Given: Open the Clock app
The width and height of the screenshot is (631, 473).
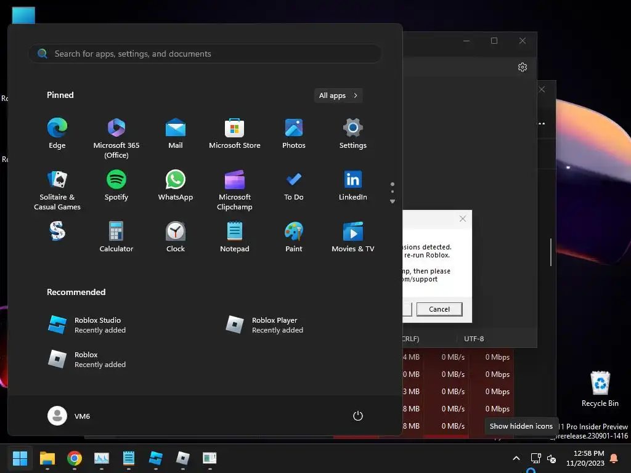Looking at the screenshot, I should click(x=176, y=237).
